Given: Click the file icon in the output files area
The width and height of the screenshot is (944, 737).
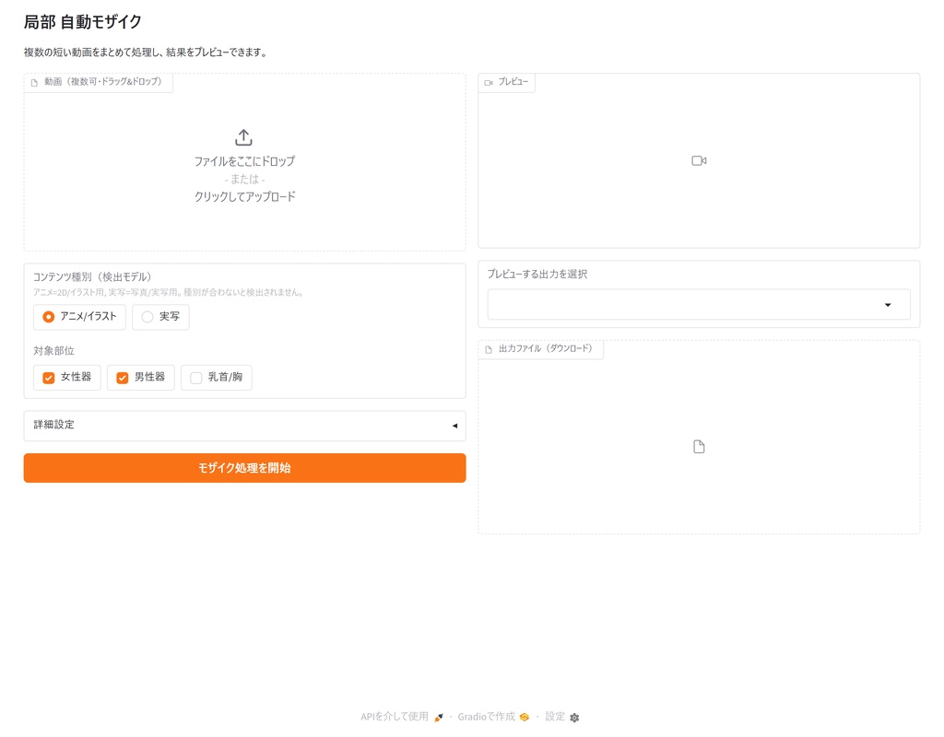Looking at the screenshot, I should 699,447.
